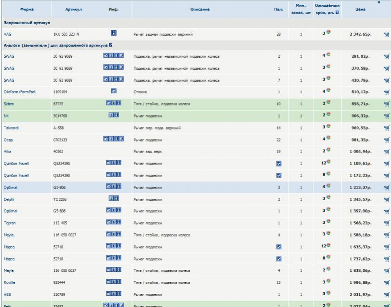This screenshot has width=391, height=307.
Task: Add Otoform/FormPart 1109104 to cart
Action: coord(387,92)
